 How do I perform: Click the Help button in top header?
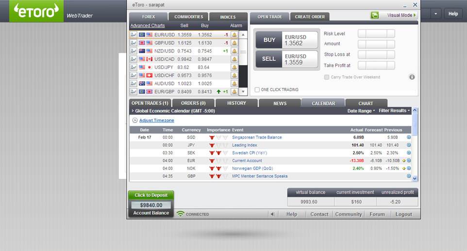[x=453, y=14]
